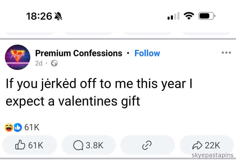Viewport: 236px width, 161px height.
Task: Copy the post link with the chain icon
Action: pos(147,145)
